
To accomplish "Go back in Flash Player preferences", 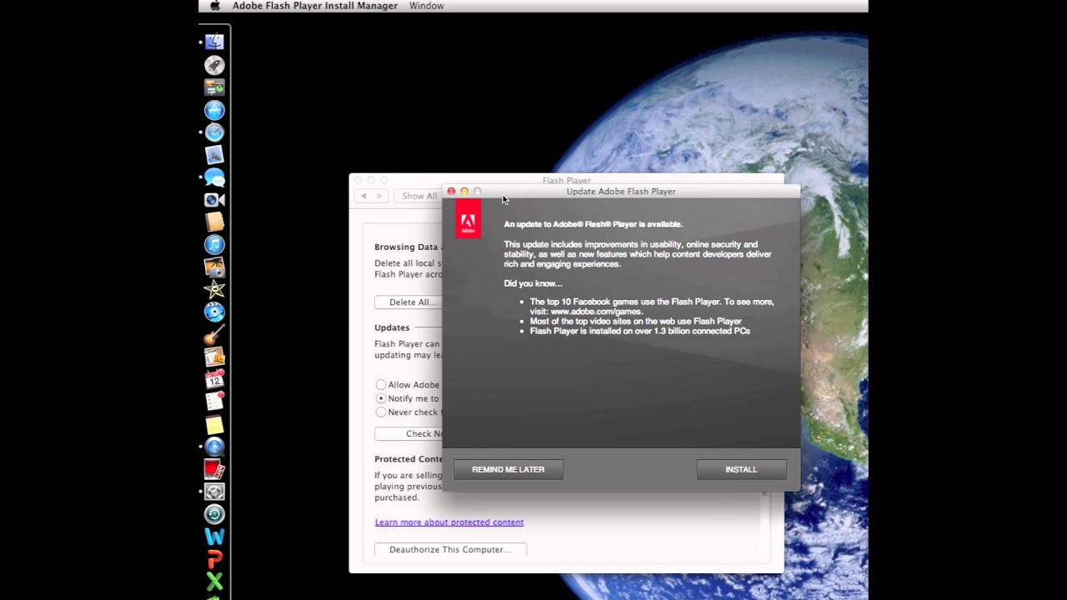I will [x=363, y=196].
